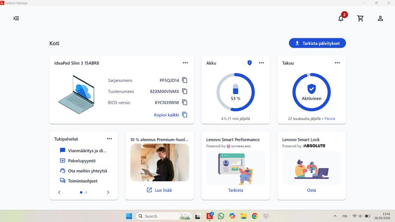Click the taskbar Search box
This screenshot has width=395, height=222.
click(x=164, y=216)
